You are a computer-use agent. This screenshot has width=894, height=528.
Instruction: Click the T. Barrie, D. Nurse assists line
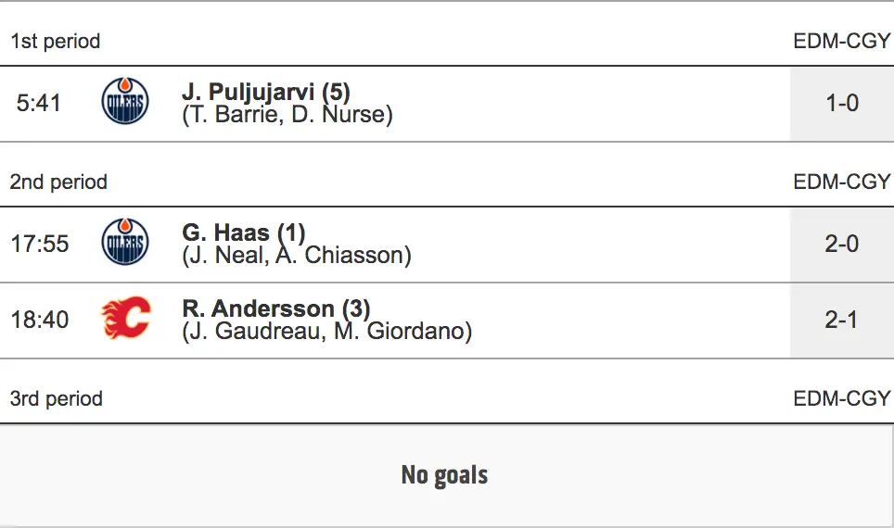(287, 115)
